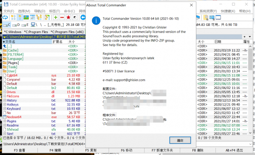Screen dimensions: 255x155
Task: Click the blue control panel toolbar icon
Action: click(x=212, y=17)
